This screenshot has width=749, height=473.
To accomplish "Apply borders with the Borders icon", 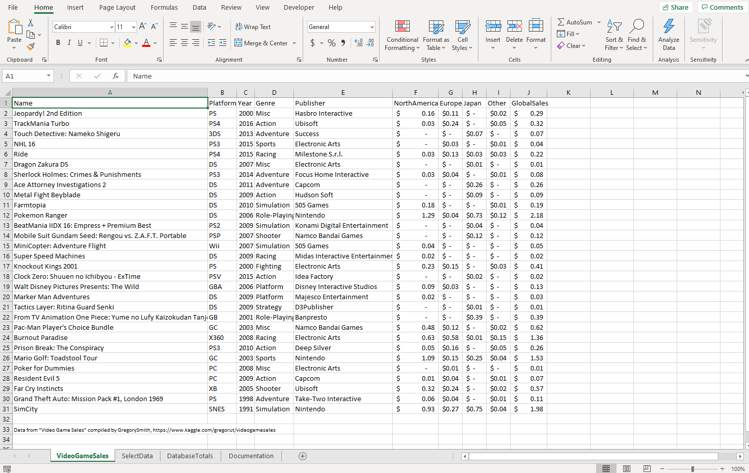I will pyautogui.click(x=103, y=43).
